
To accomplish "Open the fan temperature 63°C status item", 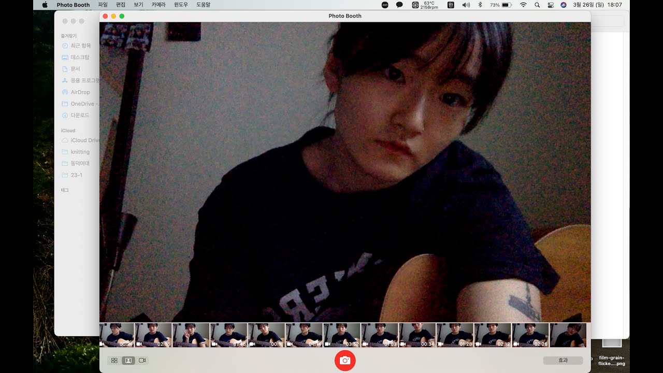I will 425,5.
